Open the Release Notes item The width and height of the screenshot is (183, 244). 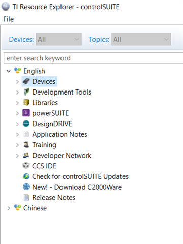coord(53,198)
